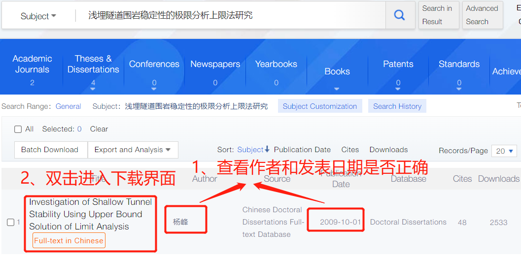Open Advanced Search

482,15
